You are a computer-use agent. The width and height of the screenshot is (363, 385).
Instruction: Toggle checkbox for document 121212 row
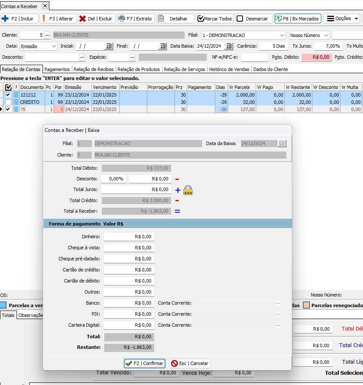tap(8, 95)
